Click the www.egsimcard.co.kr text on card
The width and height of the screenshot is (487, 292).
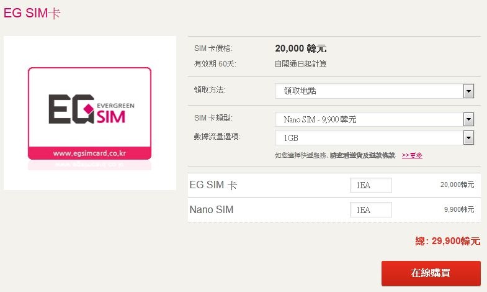(89, 153)
